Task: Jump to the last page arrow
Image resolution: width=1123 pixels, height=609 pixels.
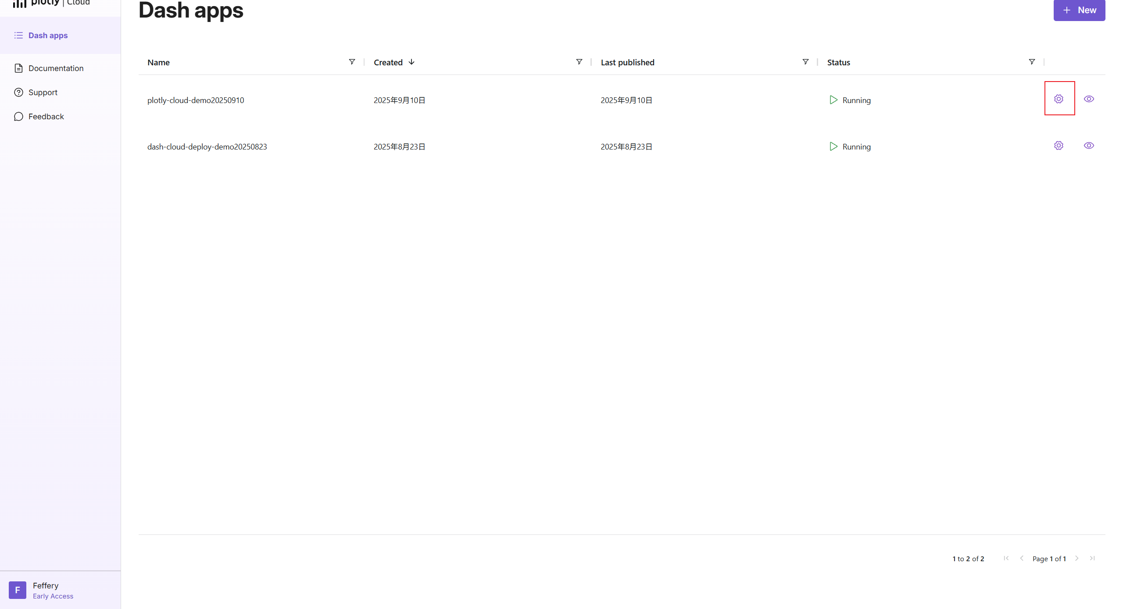Action: [1092, 558]
